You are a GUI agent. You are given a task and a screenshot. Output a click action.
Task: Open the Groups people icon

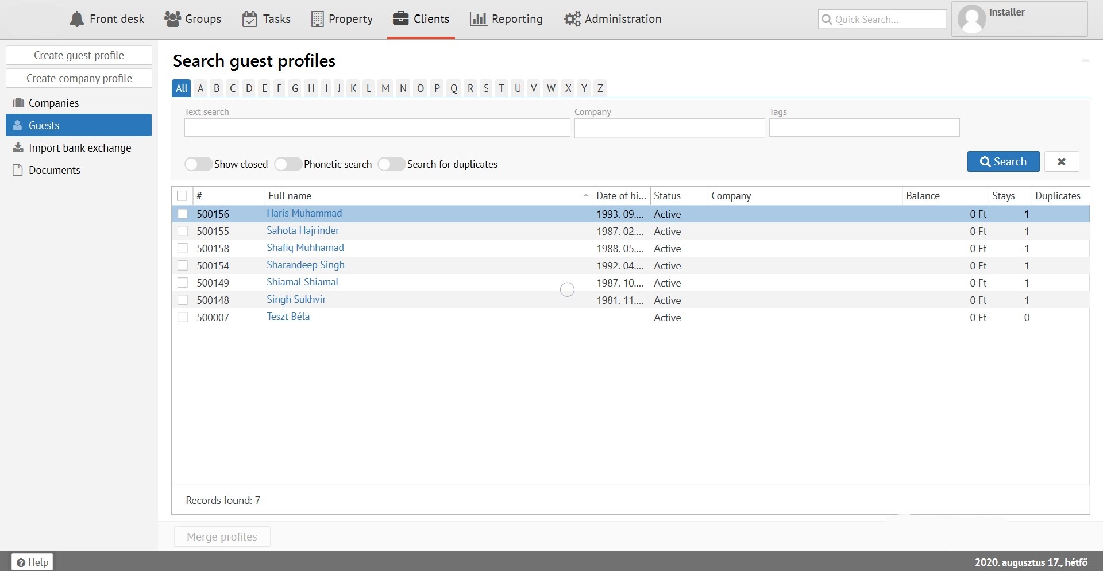click(x=172, y=19)
